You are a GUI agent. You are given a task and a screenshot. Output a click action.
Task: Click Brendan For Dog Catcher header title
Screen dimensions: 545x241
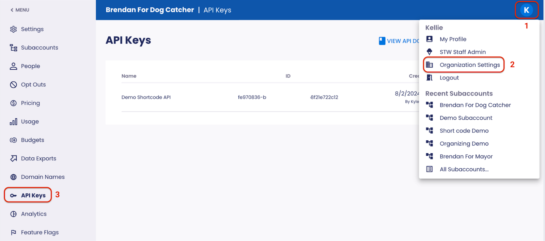[150, 10]
